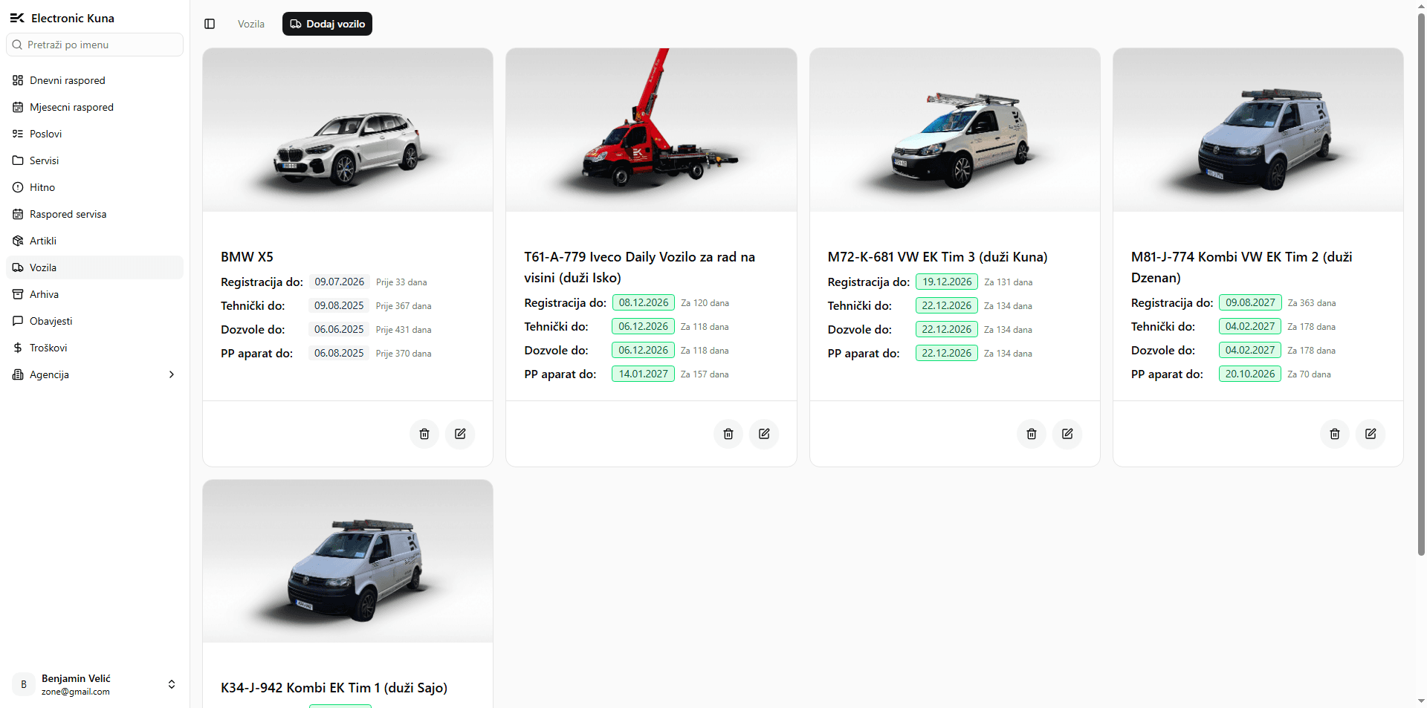Click the Vozila truck icon in sidebar

[x=18, y=267]
